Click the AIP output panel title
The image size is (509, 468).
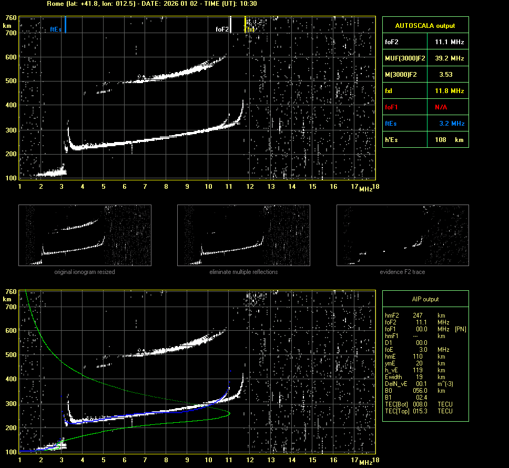[425, 299]
